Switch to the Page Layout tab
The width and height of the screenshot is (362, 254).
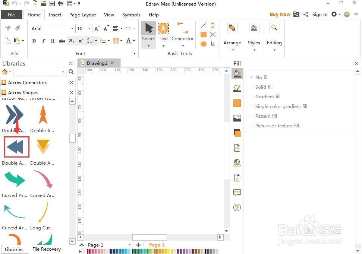click(82, 15)
